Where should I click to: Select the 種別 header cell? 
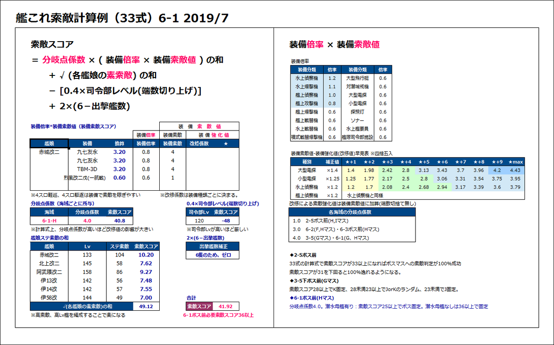pos(307,162)
